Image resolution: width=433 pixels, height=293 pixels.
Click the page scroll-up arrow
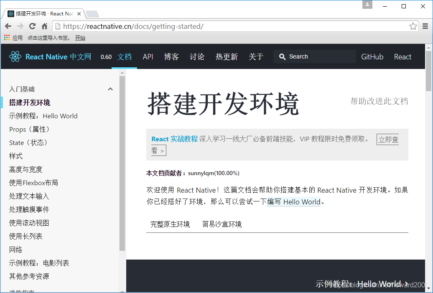(428, 48)
